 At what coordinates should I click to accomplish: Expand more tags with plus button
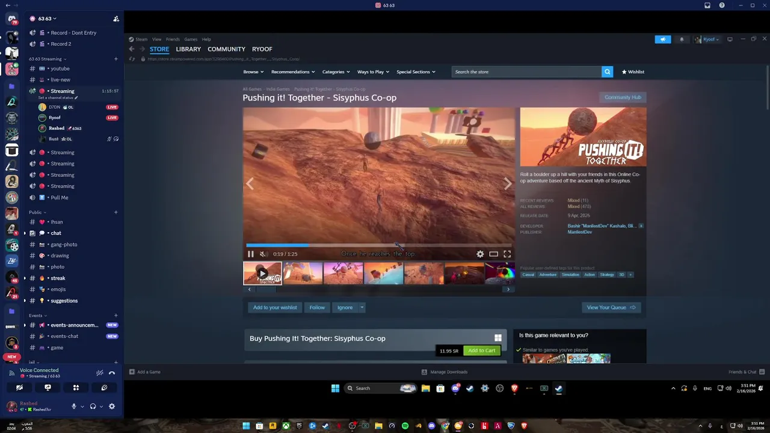[630, 275]
